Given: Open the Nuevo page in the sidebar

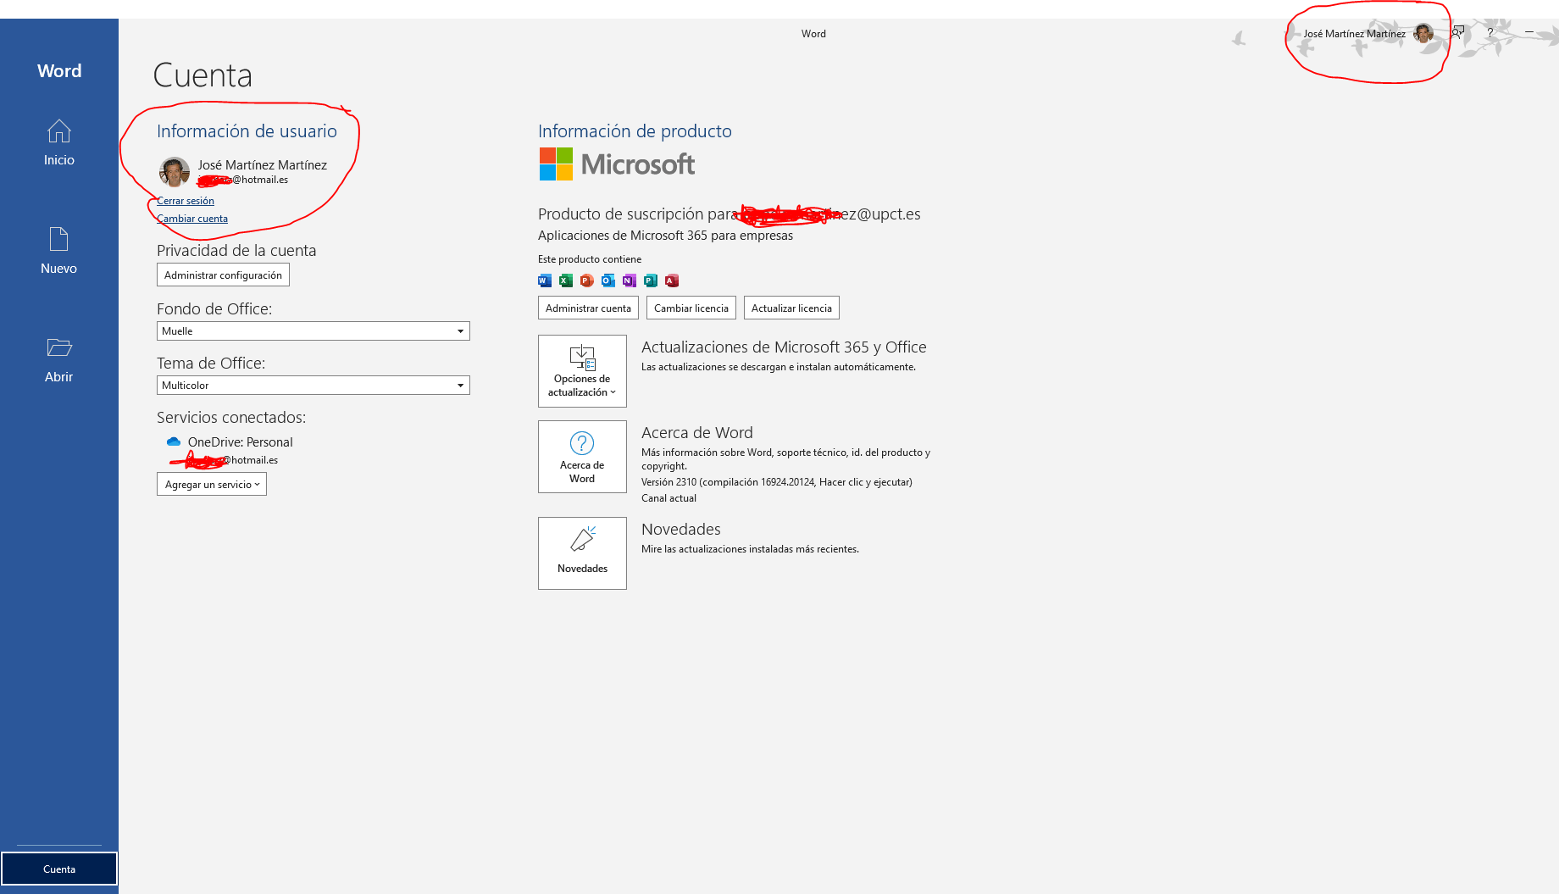Looking at the screenshot, I should (x=59, y=251).
